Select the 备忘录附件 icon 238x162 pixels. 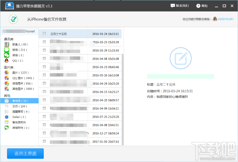point(7,122)
